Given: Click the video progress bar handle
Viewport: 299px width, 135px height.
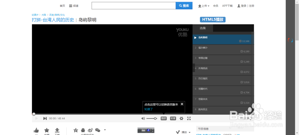Looking at the screenshot, I should point(34,114).
